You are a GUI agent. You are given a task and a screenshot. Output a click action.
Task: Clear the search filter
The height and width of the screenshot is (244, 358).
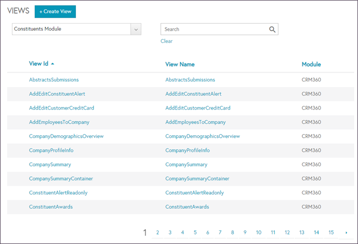click(166, 41)
